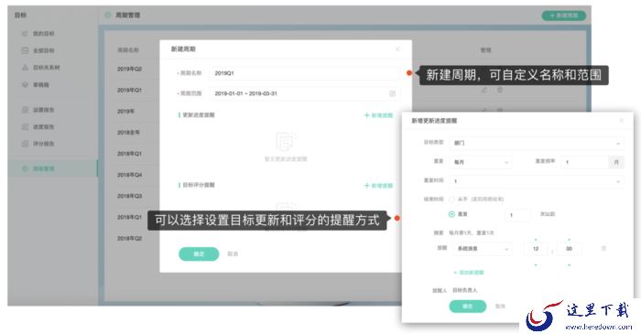Close the 新增更新进度提醒 dialog with X
Screen dimensions: 641x334
(622, 121)
